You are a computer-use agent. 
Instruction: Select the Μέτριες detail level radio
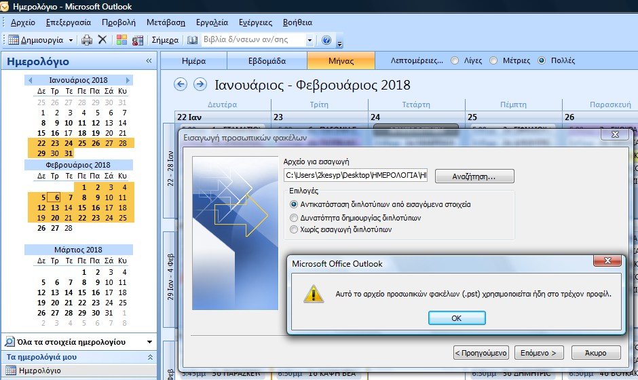(493, 60)
